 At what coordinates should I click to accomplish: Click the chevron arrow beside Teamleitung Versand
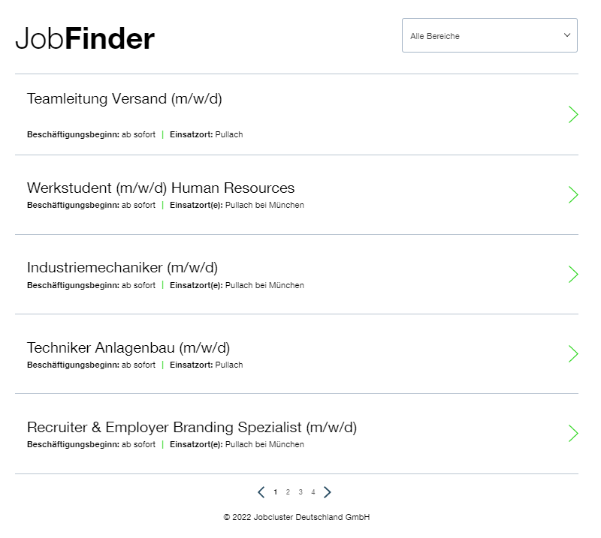point(573,114)
